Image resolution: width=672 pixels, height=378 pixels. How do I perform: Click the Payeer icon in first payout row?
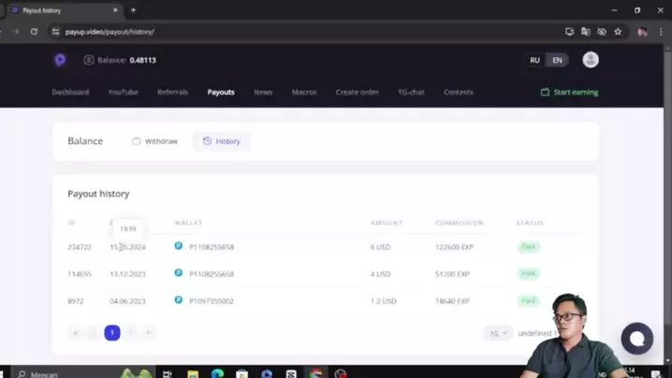(x=178, y=247)
